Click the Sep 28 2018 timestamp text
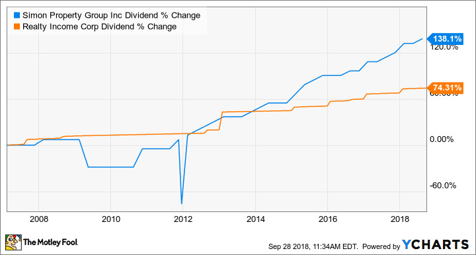 click(x=313, y=246)
